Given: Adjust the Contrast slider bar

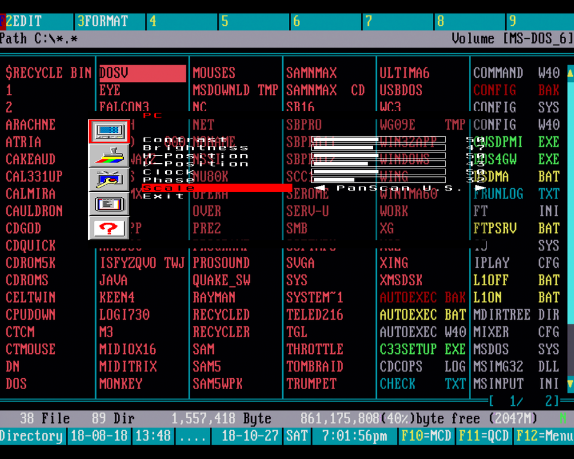Looking at the screenshot, I should (x=378, y=139).
